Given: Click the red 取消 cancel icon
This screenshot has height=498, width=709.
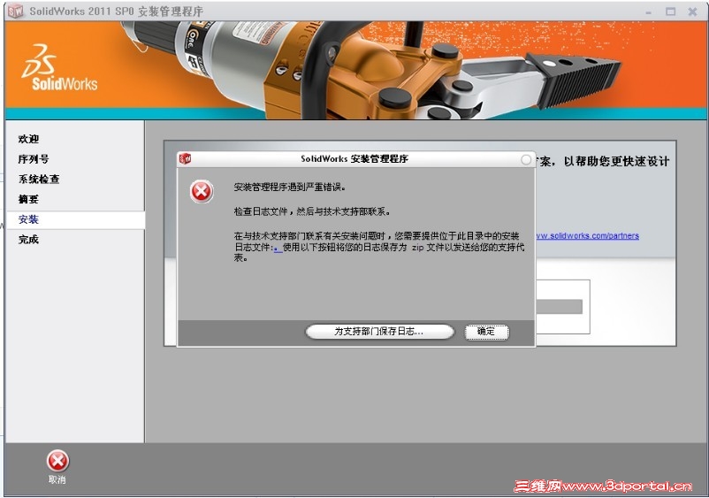Looking at the screenshot, I should coord(57,461).
